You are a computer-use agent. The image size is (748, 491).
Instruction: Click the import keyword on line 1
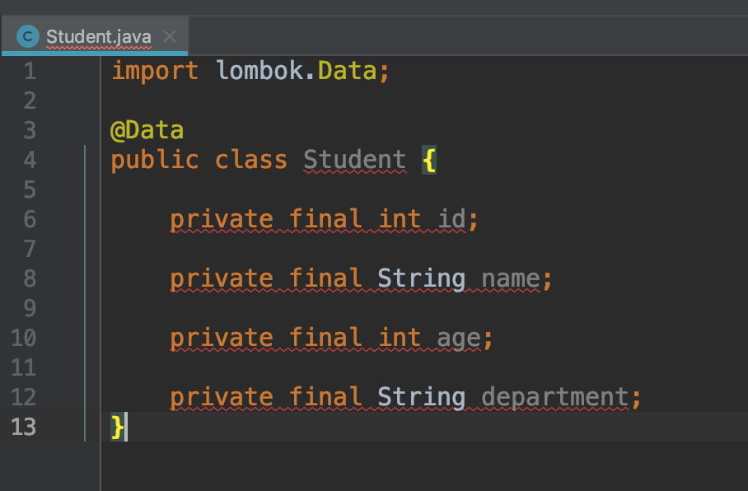click(x=155, y=72)
